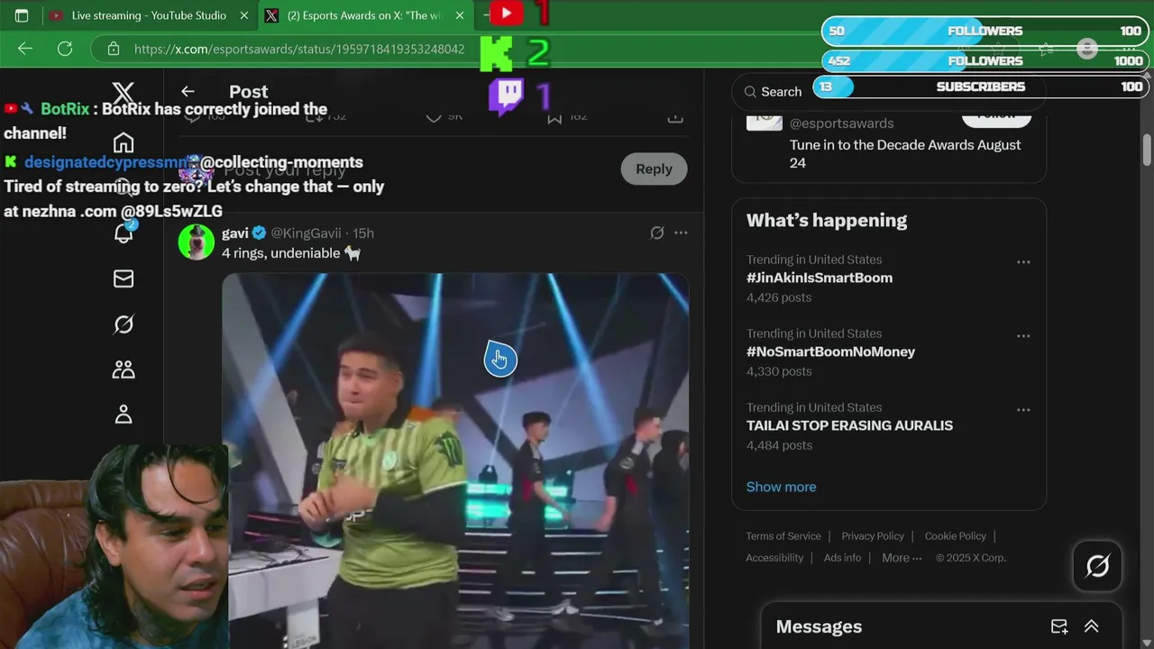Screen dimensions: 1154x649
Task: Click Show more trends link
Action: point(781,487)
